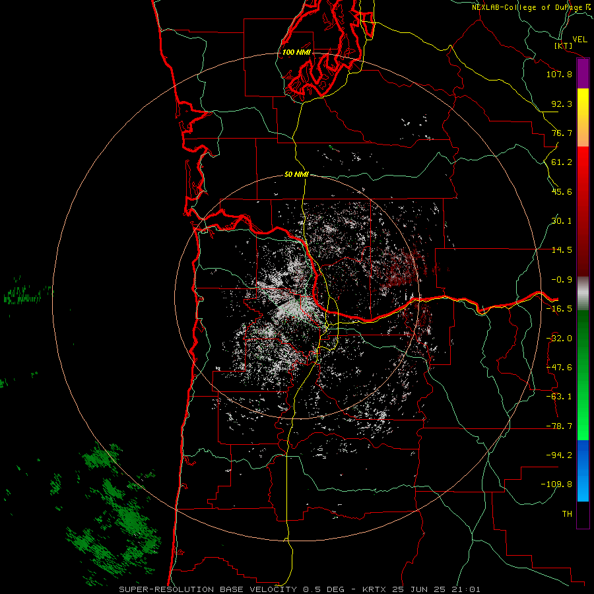Click the -78.7 legend value
The image size is (594, 594).
pos(559,426)
